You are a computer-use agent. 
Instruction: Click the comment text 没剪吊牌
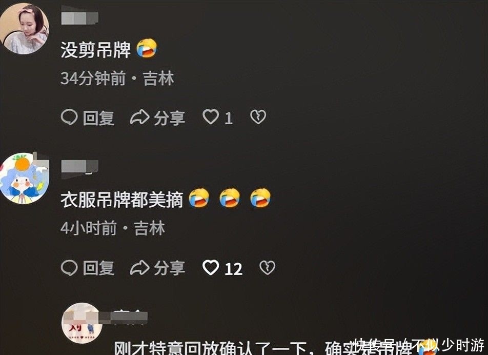click(95, 50)
